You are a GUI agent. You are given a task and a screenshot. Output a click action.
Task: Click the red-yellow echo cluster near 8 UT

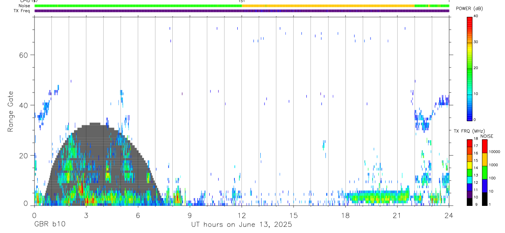[x=177, y=197]
